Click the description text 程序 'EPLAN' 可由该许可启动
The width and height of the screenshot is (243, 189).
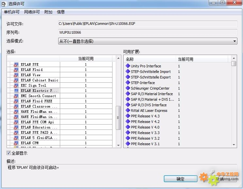tap(33, 167)
